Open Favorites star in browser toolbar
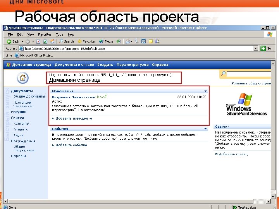The width and height of the screenshot is (279, 209). click(x=87, y=41)
